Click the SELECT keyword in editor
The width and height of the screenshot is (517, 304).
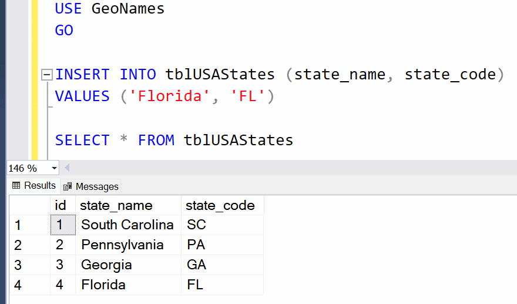tap(82, 141)
